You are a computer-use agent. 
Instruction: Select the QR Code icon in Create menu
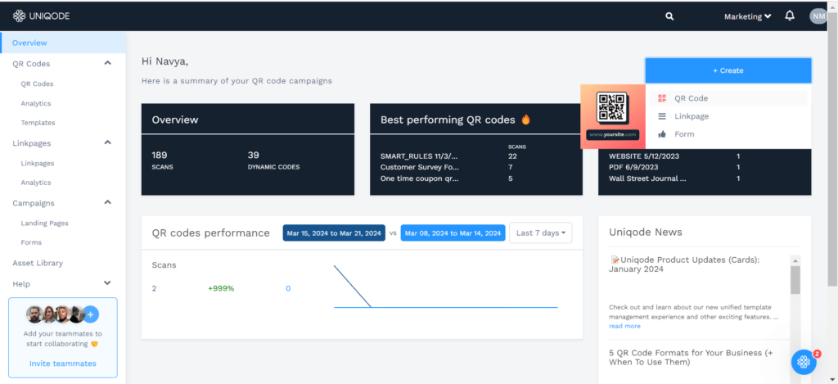point(662,98)
